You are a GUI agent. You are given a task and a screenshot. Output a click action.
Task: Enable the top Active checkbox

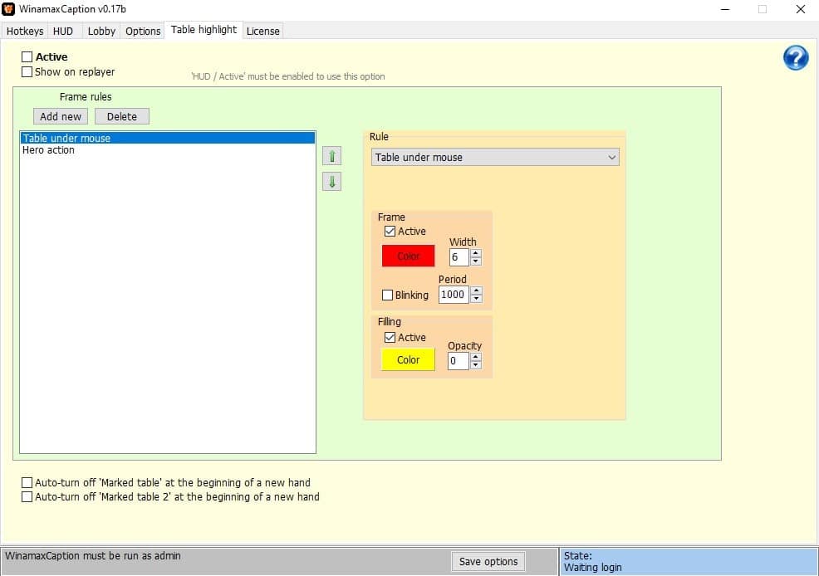pyautogui.click(x=27, y=57)
